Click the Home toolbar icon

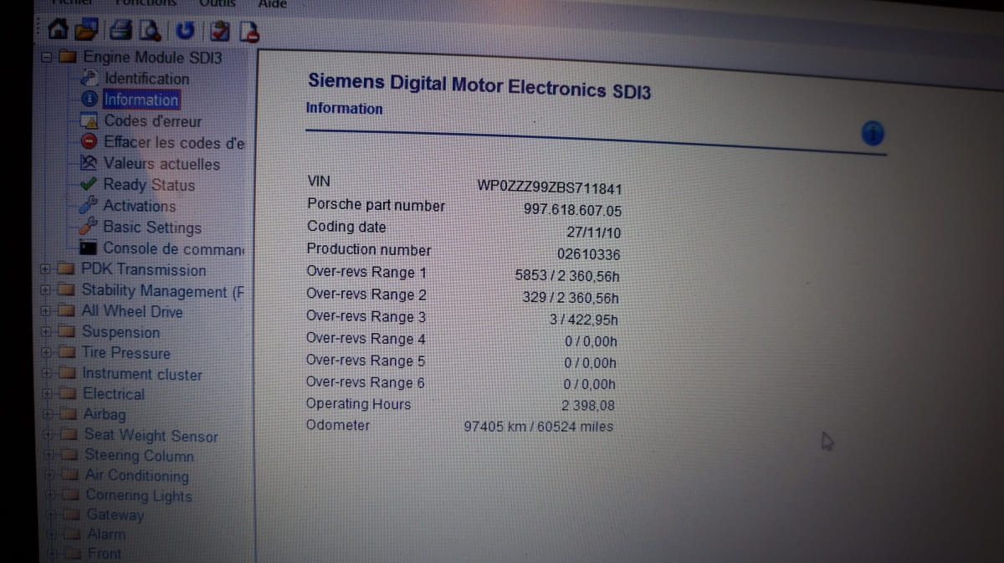(x=58, y=32)
